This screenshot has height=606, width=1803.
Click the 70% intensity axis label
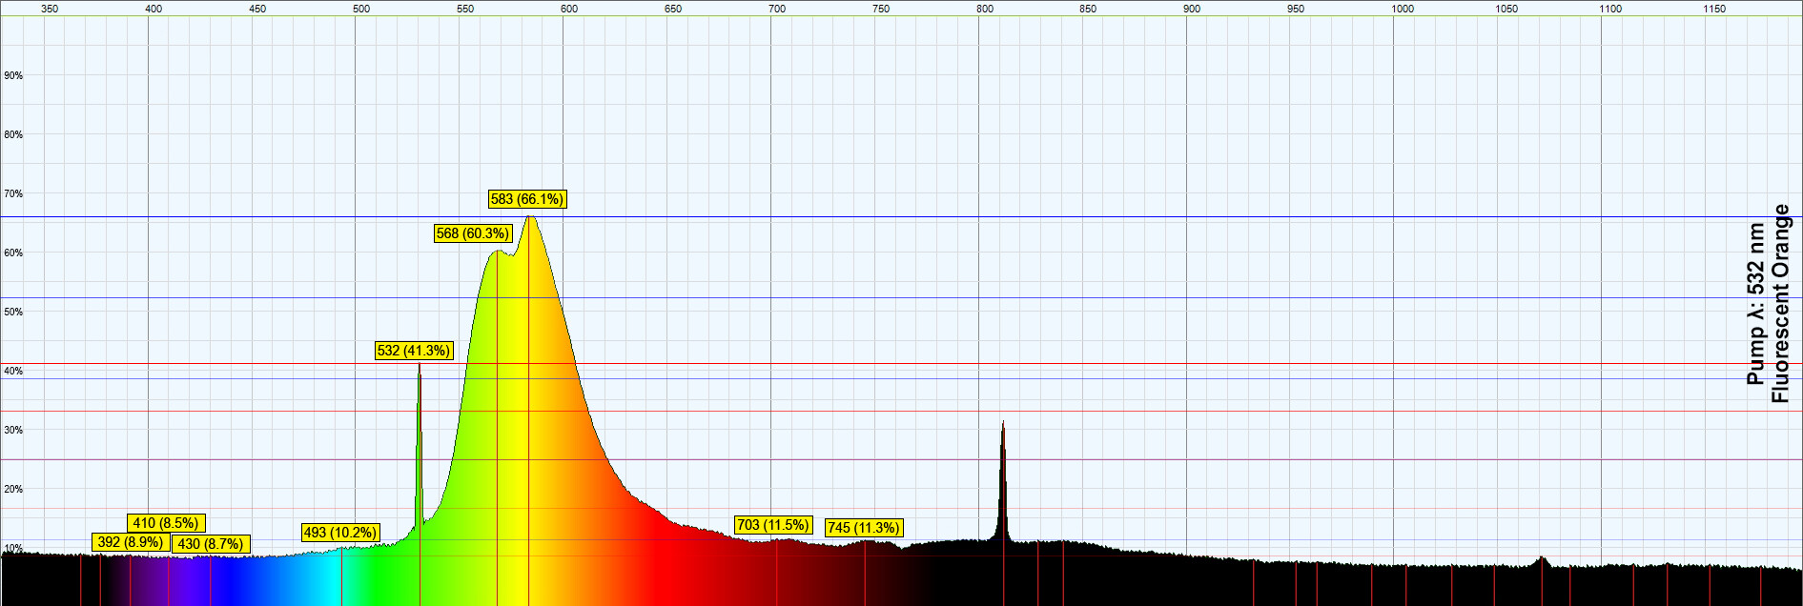(13, 193)
